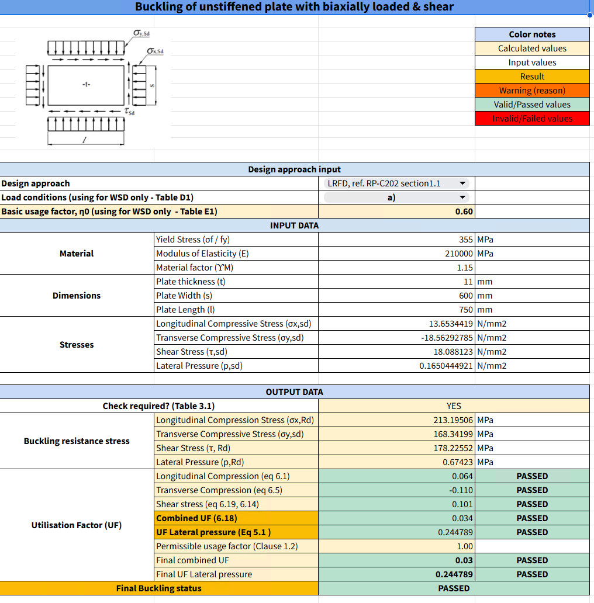
Task: Click the orange "Calculated values" legend swatch
Action: pyautogui.click(x=532, y=48)
